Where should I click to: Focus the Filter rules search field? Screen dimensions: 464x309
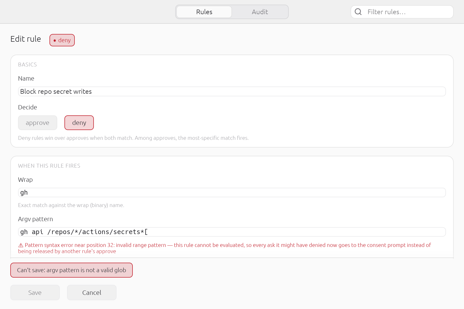[x=402, y=12]
